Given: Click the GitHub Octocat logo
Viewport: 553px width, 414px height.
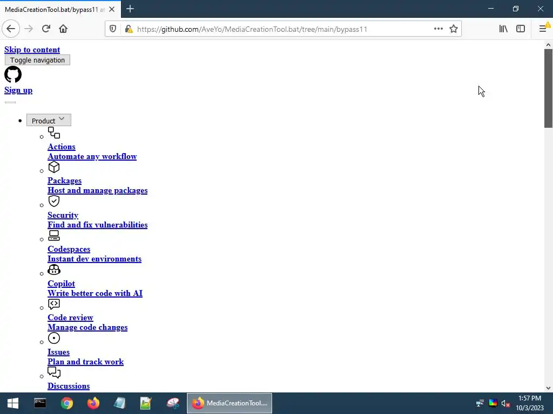Looking at the screenshot, I should [x=13, y=74].
